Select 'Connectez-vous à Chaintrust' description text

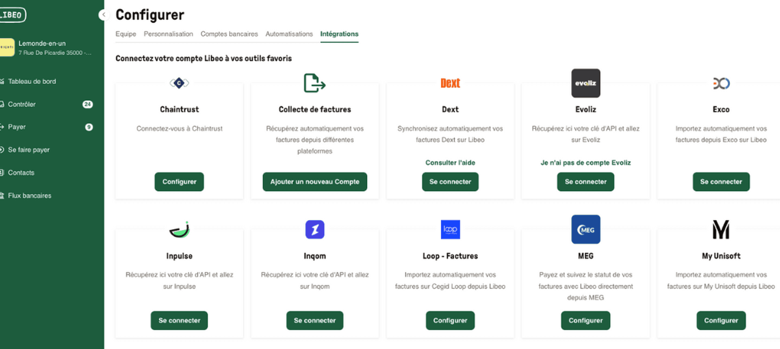tap(179, 128)
